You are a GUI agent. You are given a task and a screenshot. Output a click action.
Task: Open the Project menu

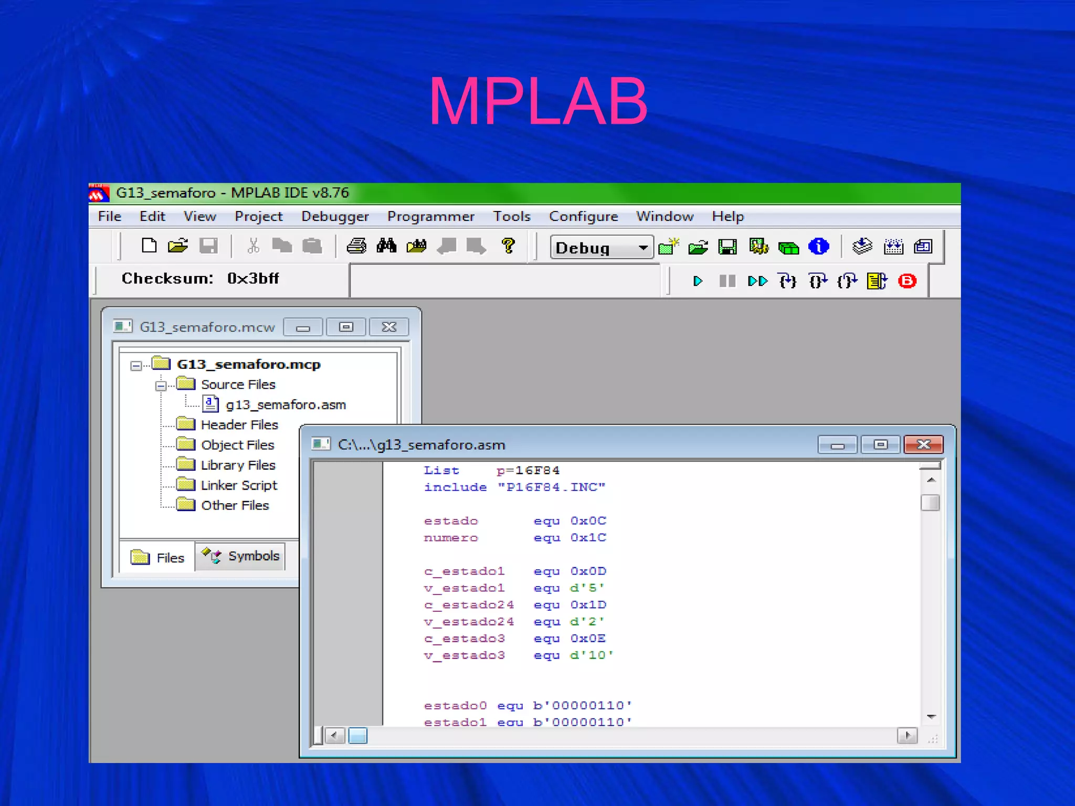tap(259, 216)
